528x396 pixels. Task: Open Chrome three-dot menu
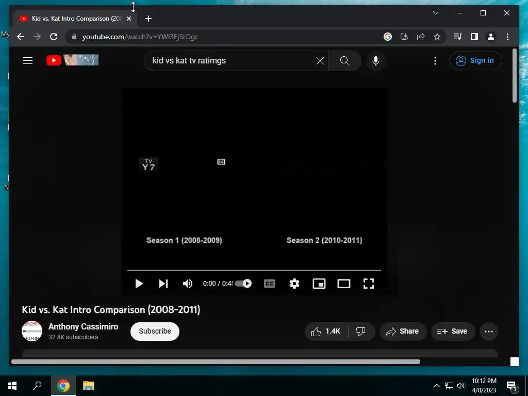pos(507,37)
